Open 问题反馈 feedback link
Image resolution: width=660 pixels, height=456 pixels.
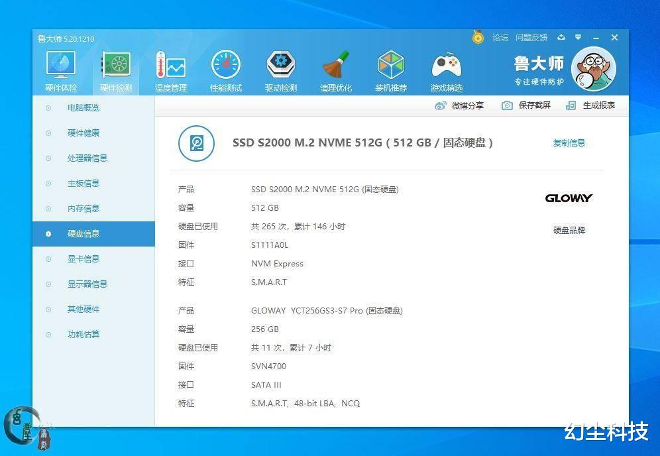click(x=531, y=38)
